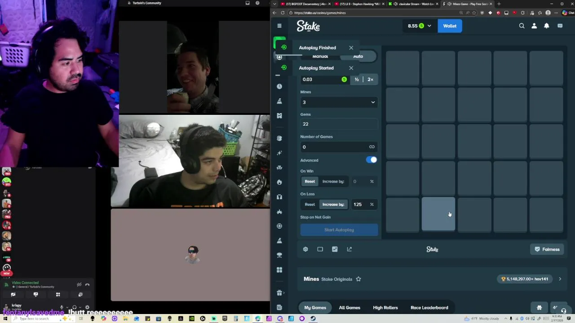Image resolution: width=575 pixels, height=323 pixels.
Task: Open the Stake chat panel icon
Action: [560, 26]
